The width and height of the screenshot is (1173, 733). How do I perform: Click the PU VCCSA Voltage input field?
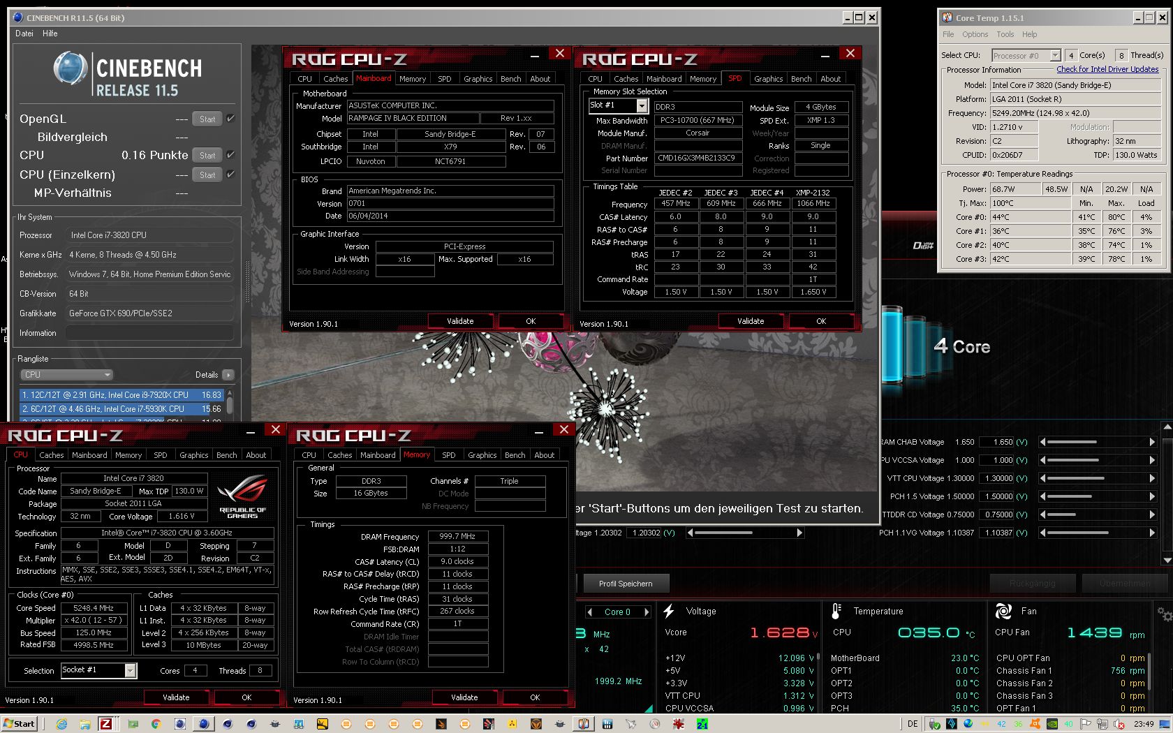point(997,460)
